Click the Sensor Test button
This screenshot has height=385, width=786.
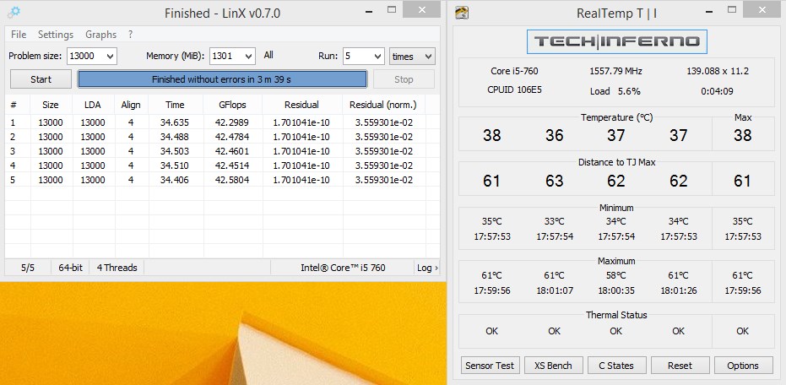point(491,366)
